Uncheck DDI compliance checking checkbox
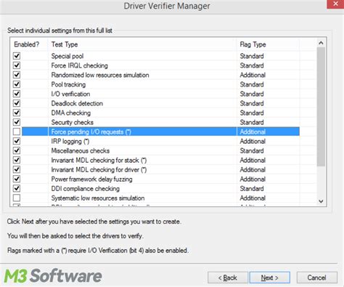 [17, 188]
